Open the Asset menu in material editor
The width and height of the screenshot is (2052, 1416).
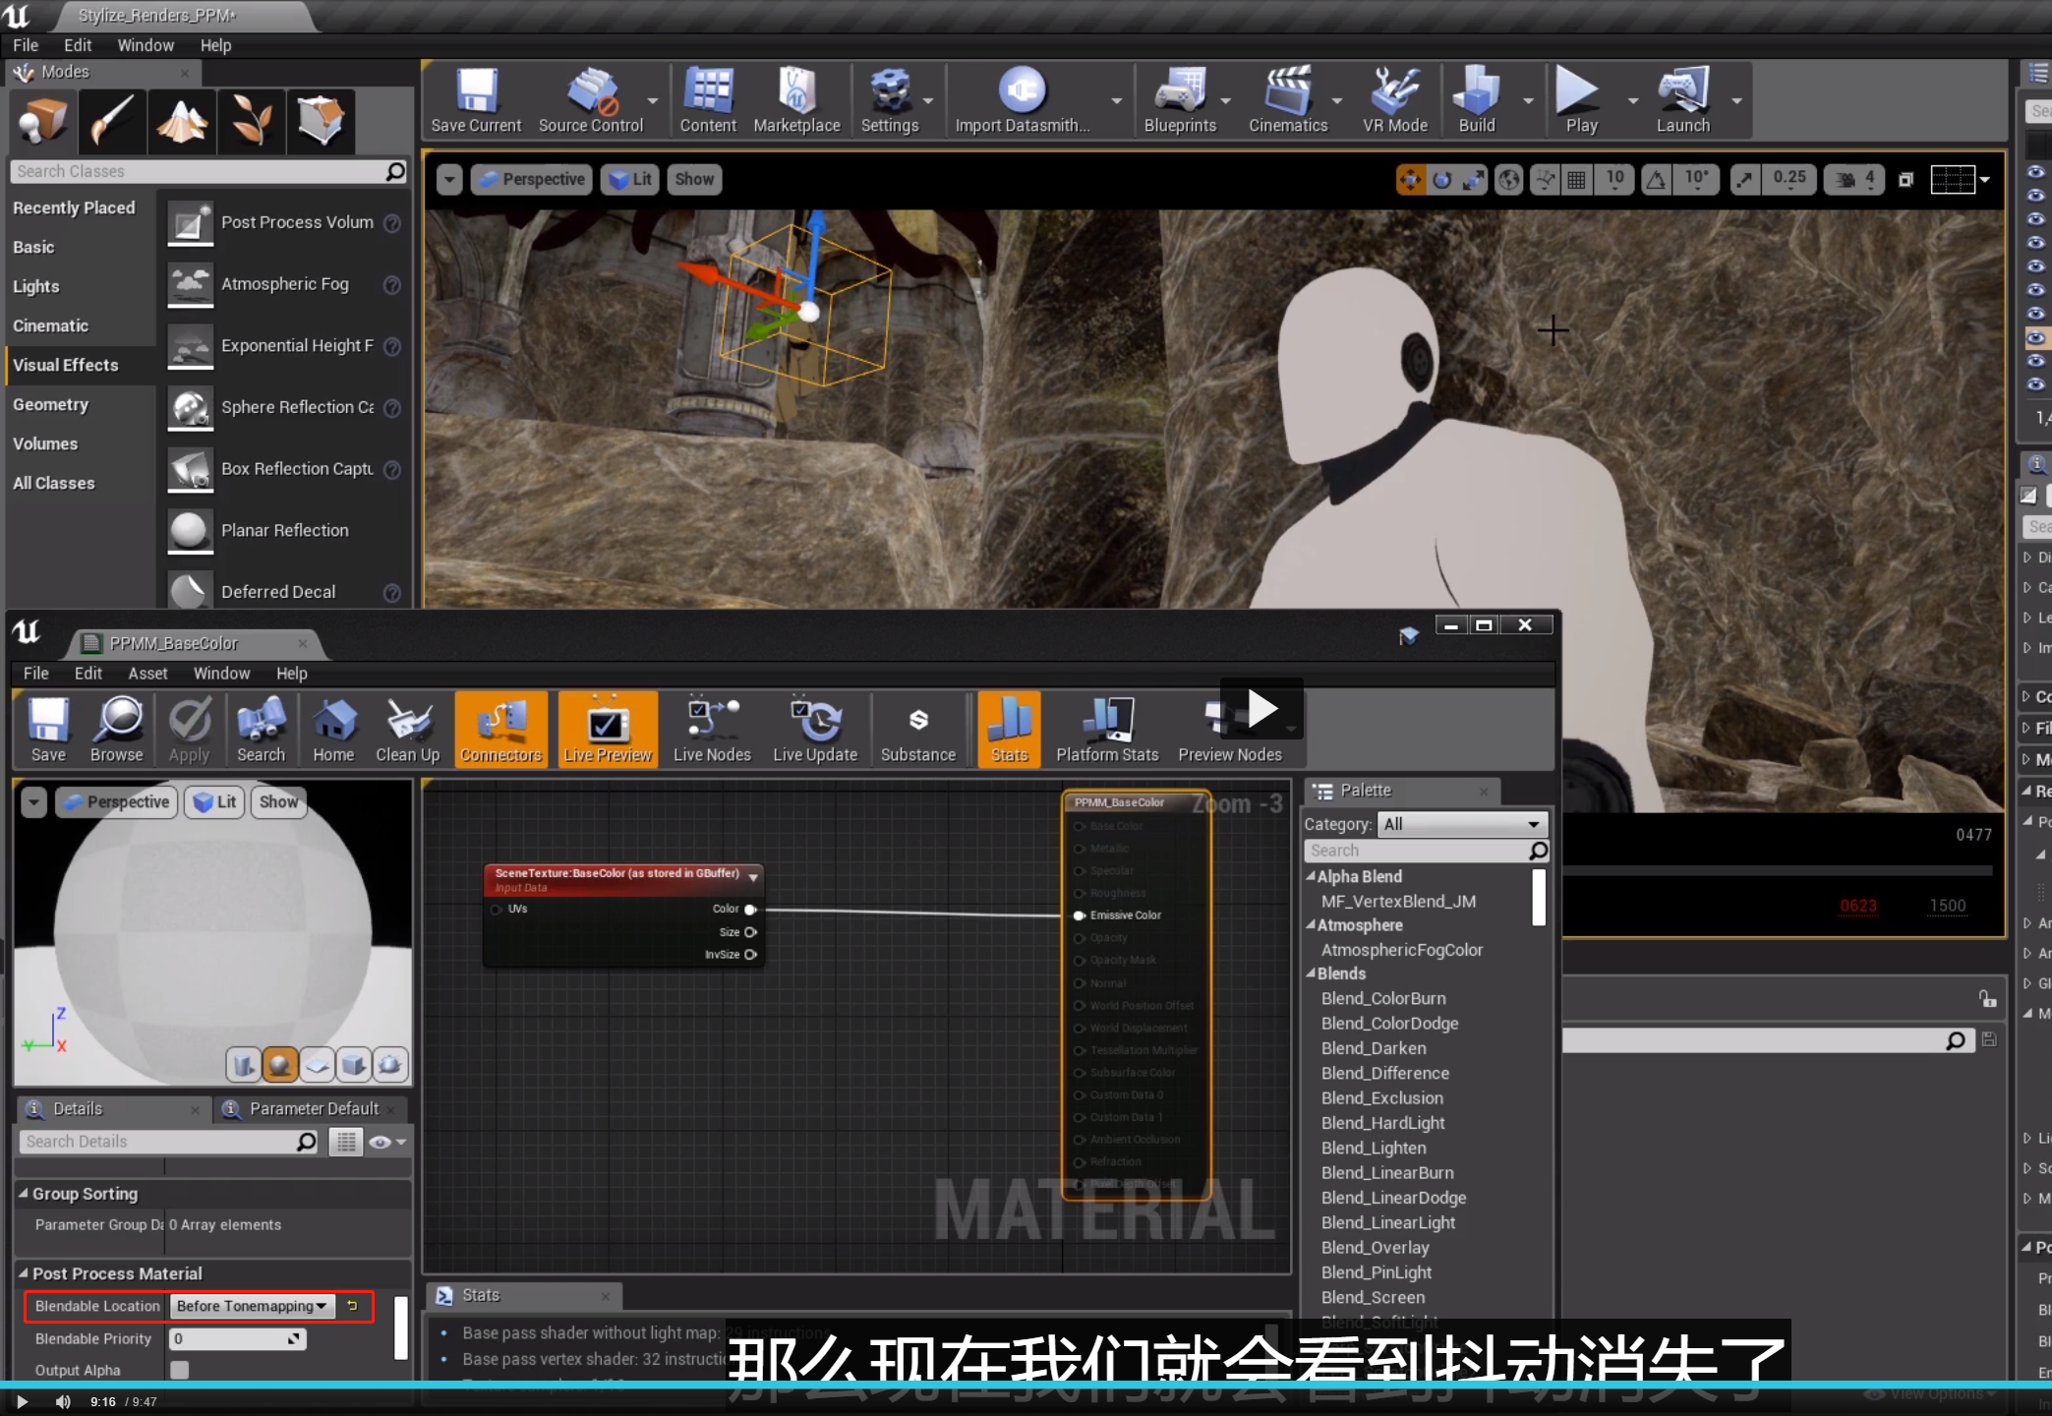pyautogui.click(x=147, y=674)
